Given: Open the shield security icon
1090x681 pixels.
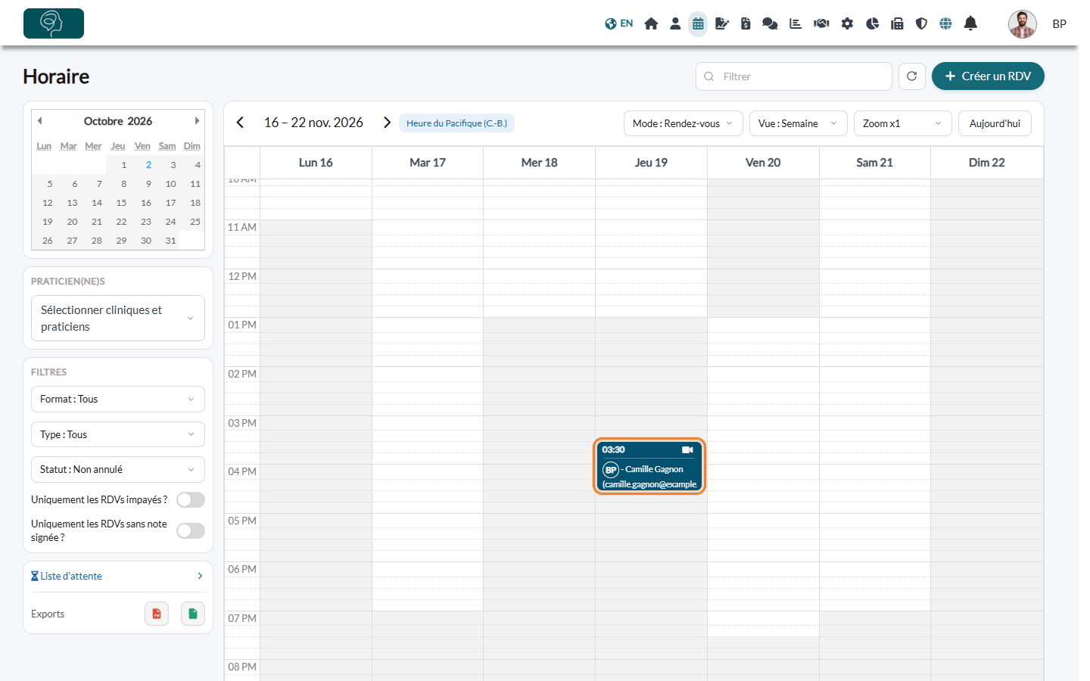Looking at the screenshot, I should (x=921, y=23).
